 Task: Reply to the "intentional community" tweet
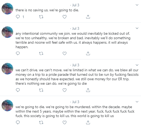click(18, 53)
